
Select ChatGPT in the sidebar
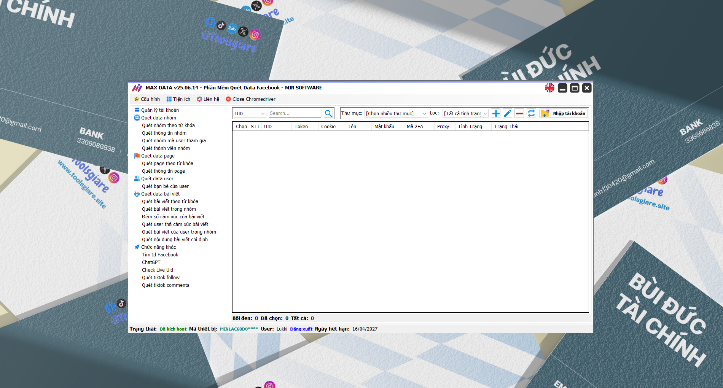click(151, 262)
